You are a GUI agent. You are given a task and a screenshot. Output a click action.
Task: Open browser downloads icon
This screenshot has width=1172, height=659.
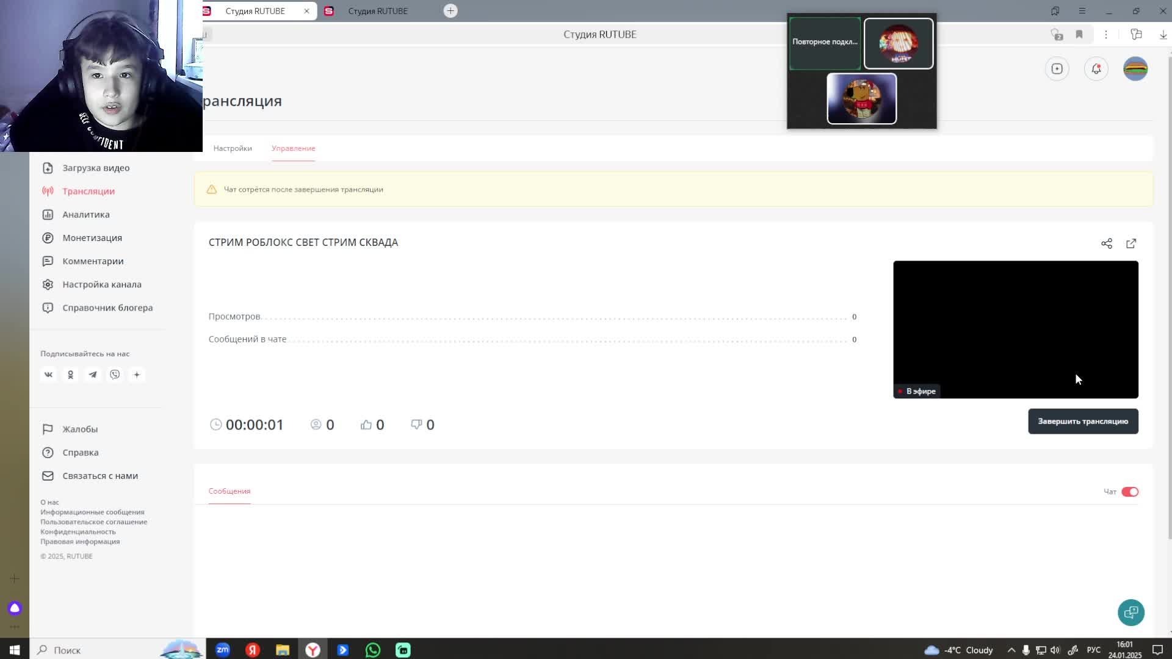[x=1163, y=35]
